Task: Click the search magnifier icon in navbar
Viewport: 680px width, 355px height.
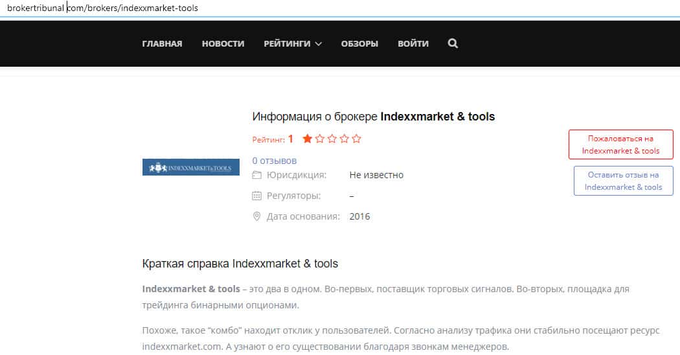Action: [x=453, y=43]
